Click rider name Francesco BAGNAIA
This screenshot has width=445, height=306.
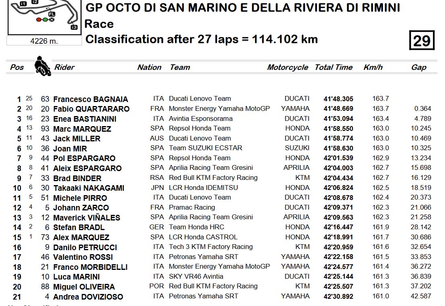[x=91, y=99]
